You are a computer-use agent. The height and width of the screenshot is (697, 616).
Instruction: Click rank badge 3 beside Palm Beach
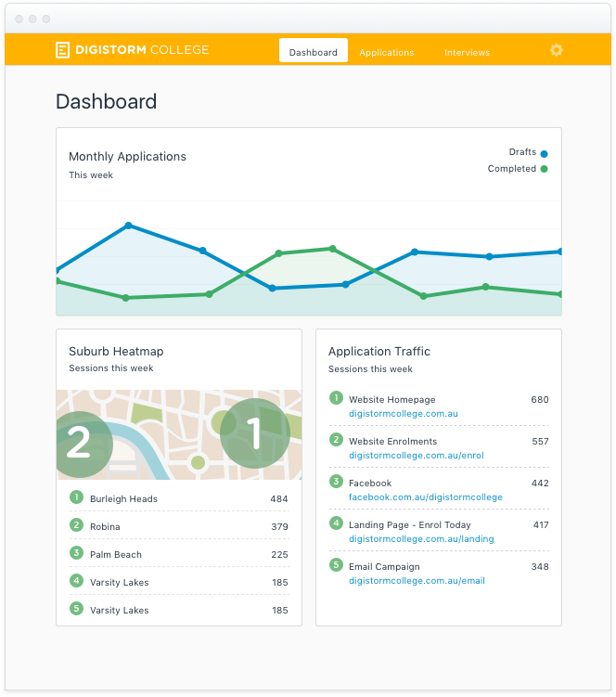(76, 552)
